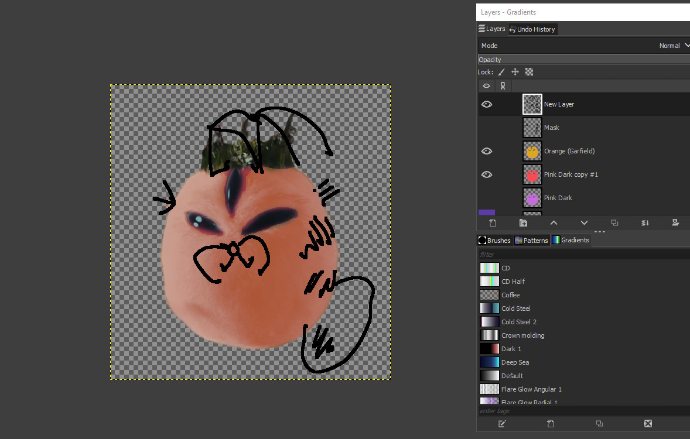Choose the Coffee gradient
Screen dimensions: 690x439
point(584,295)
